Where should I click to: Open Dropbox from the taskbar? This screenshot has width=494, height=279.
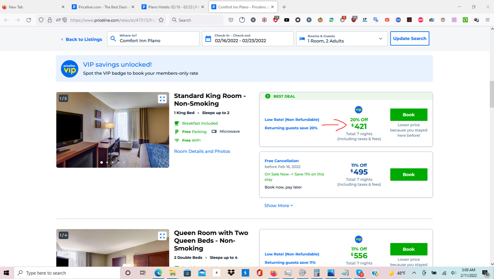tap(231, 273)
